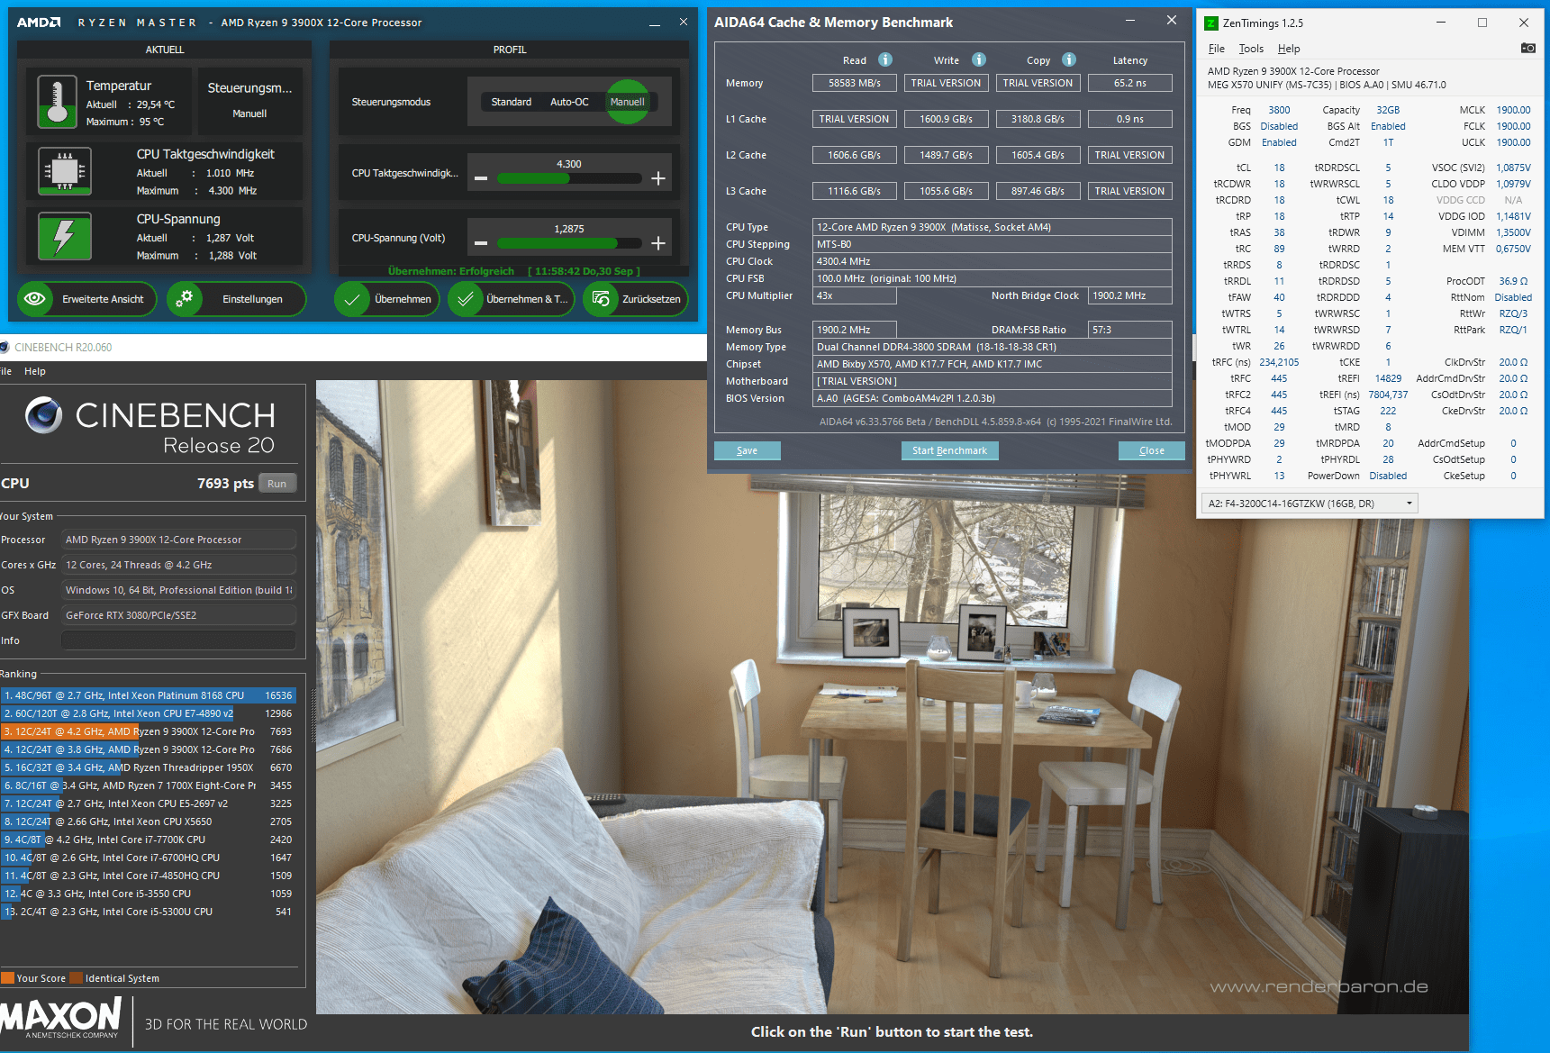This screenshot has width=1550, height=1053.
Task: Click the thermometer icon in Ryzen Master
Action: pos(57,101)
